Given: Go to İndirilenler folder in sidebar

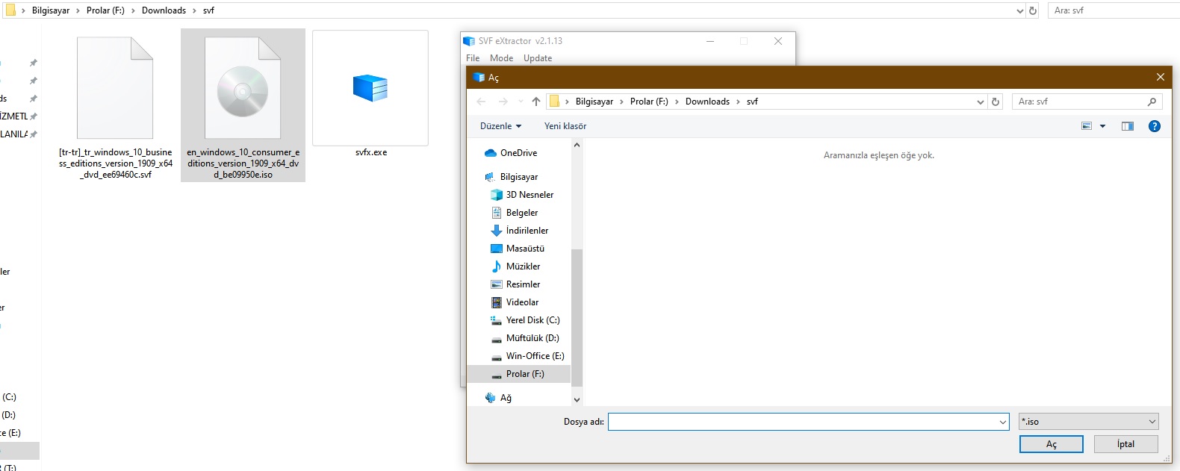Looking at the screenshot, I should [527, 231].
